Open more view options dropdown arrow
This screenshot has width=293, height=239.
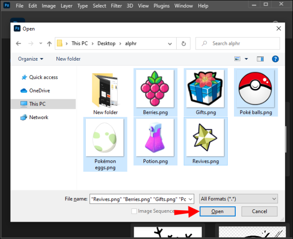coord(246,59)
